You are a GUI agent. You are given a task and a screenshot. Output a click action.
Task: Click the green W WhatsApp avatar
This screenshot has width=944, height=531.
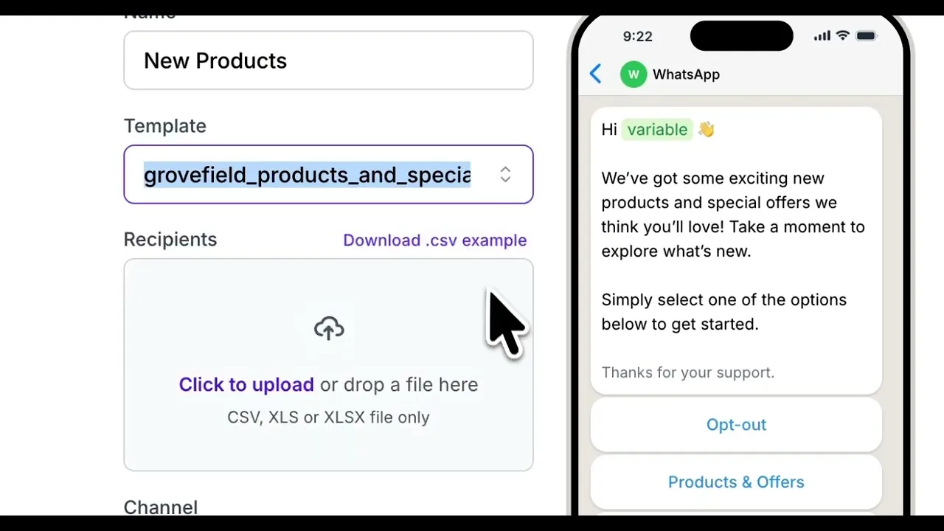[x=633, y=74]
